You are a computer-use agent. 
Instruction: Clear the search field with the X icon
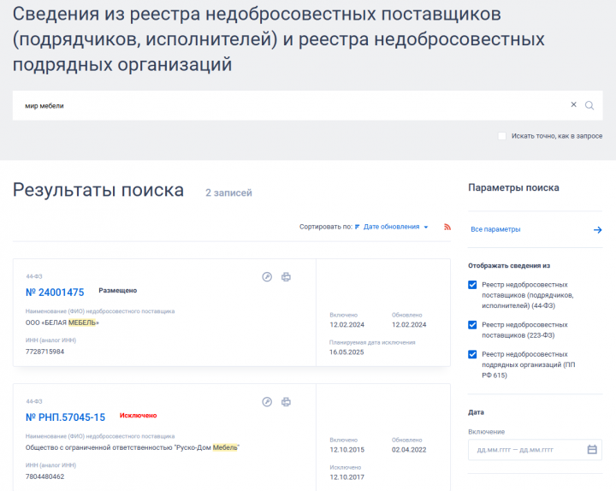pyautogui.click(x=574, y=105)
